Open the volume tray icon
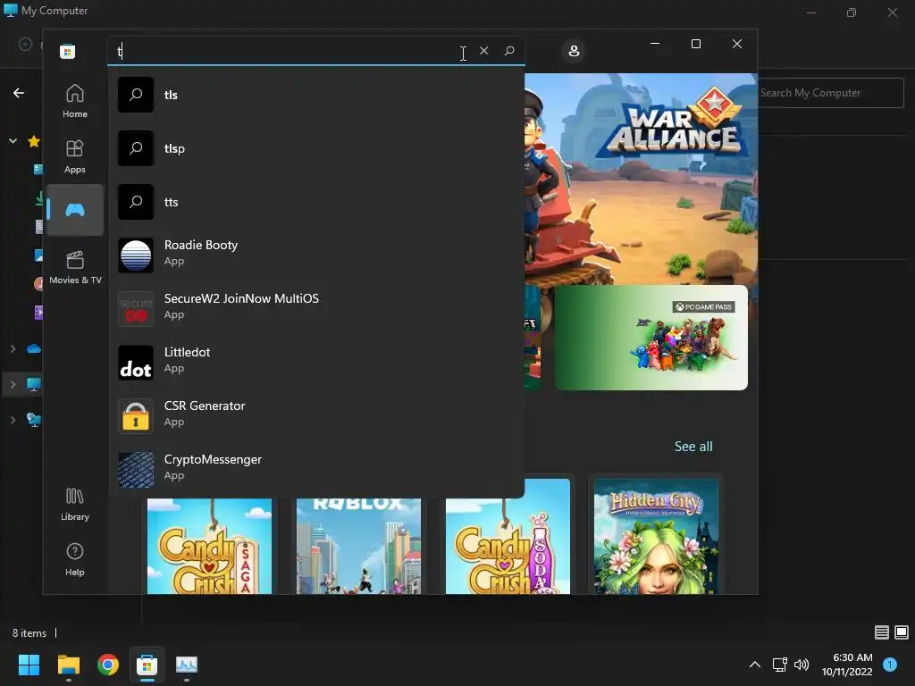 (x=802, y=665)
